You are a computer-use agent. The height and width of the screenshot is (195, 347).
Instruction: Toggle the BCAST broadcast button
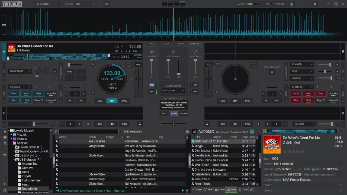tap(174, 113)
